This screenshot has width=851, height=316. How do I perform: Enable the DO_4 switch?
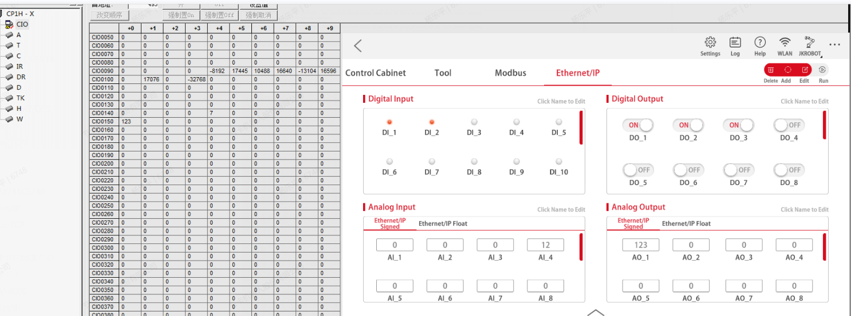coord(789,125)
